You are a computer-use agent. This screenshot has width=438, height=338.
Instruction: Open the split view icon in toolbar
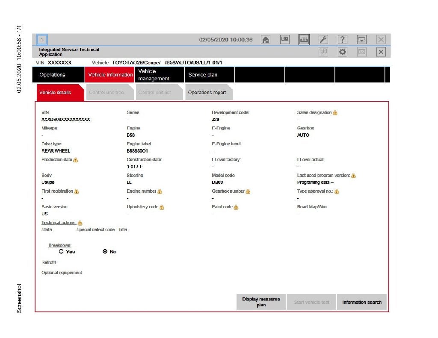(x=284, y=39)
